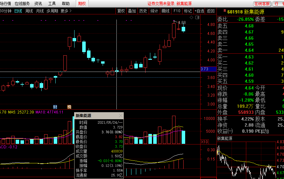Switch to 月线 monthly chart
Image resolution: width=284 pixels, height=179 pixels.
[40, 11]
